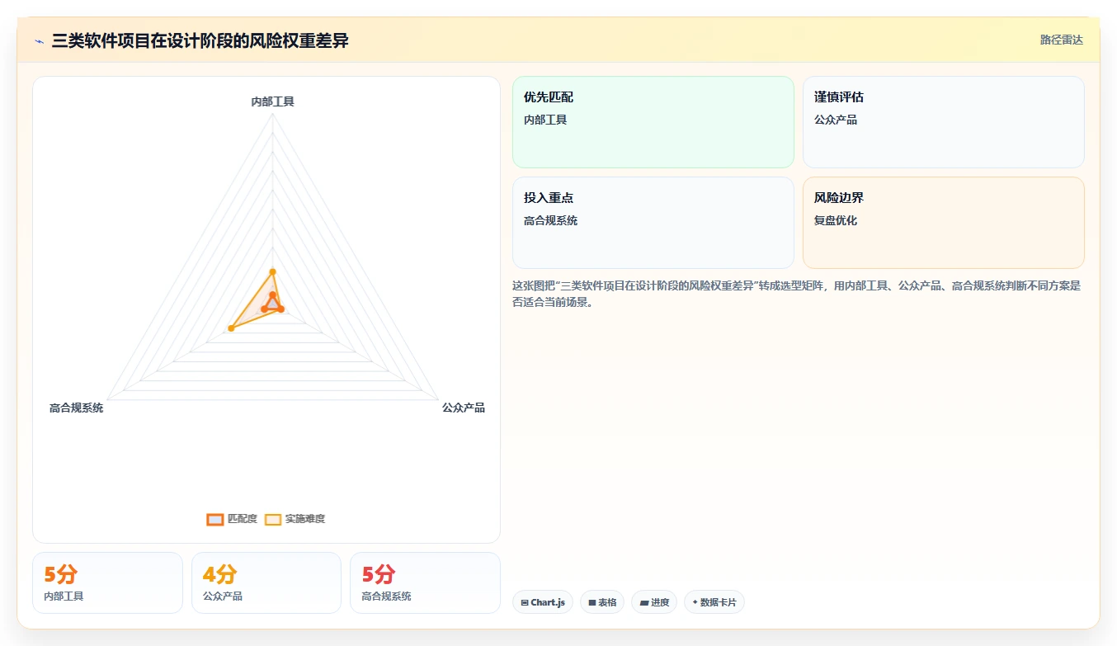Click the title 三类软件项目在设计阶段的风险权重差异
This screenshot has height=646, width=1117.
[200, 40]
